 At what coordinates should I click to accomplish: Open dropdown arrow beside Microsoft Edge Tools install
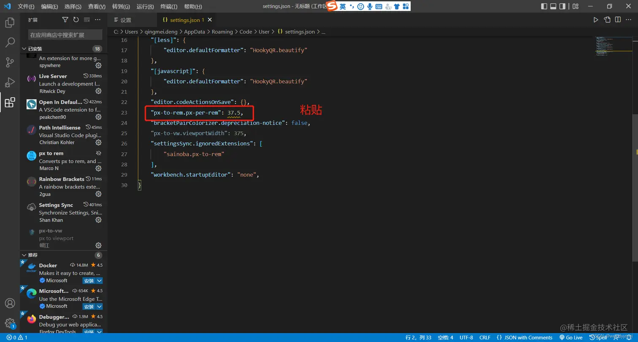[x=100, y=307]
